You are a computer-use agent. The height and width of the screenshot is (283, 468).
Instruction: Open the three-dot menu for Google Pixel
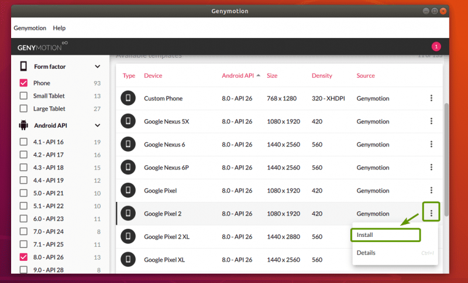coord(431,190)
